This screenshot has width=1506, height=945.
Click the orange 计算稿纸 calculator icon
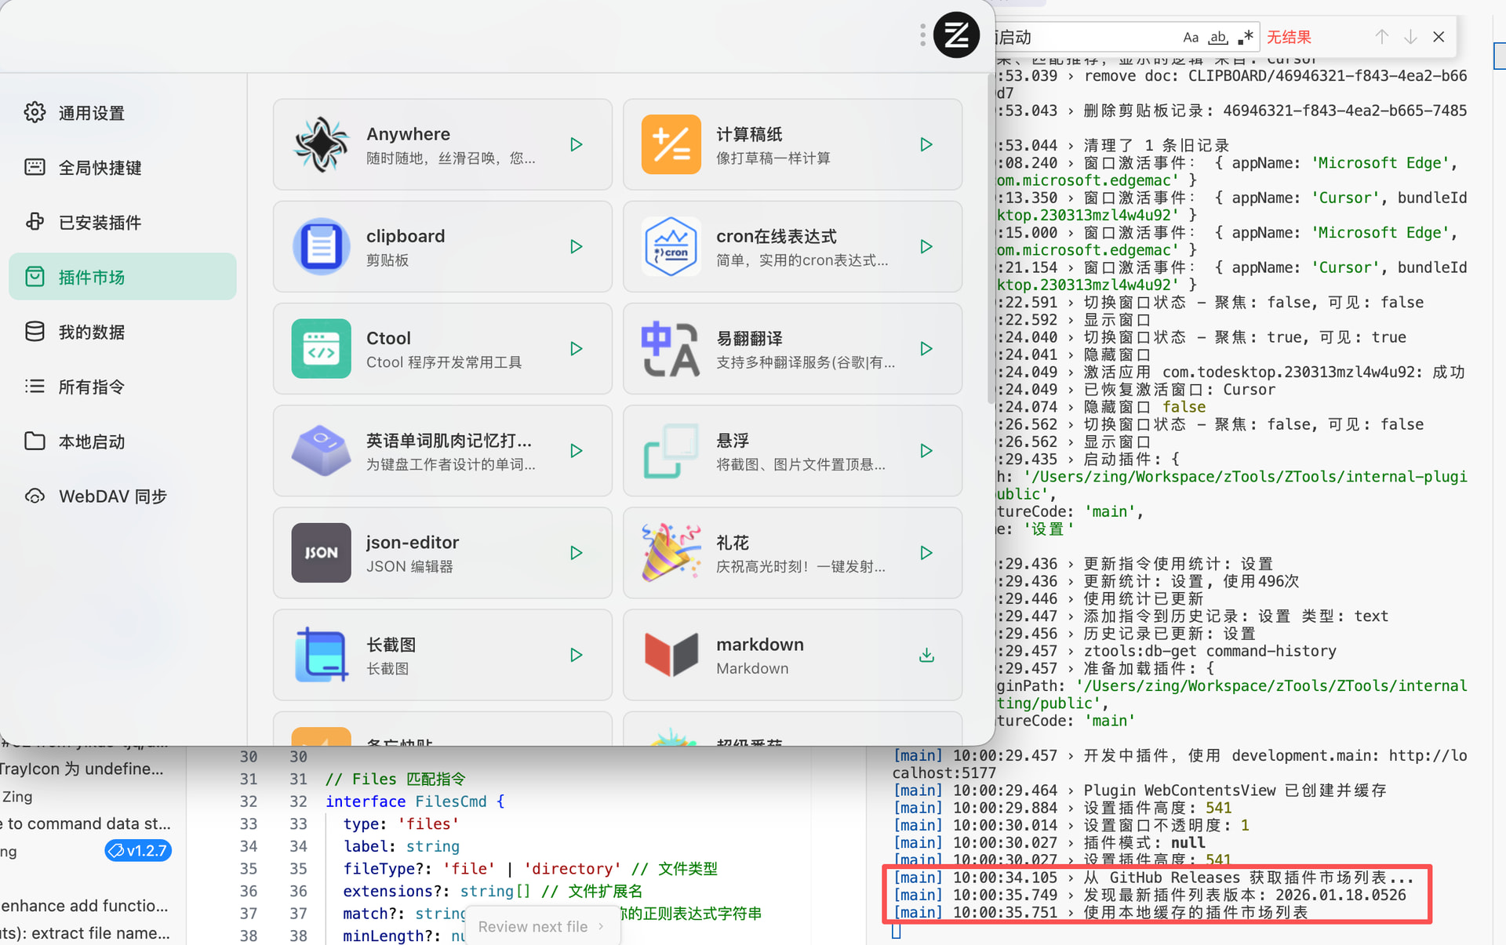[x=671, y=144]
